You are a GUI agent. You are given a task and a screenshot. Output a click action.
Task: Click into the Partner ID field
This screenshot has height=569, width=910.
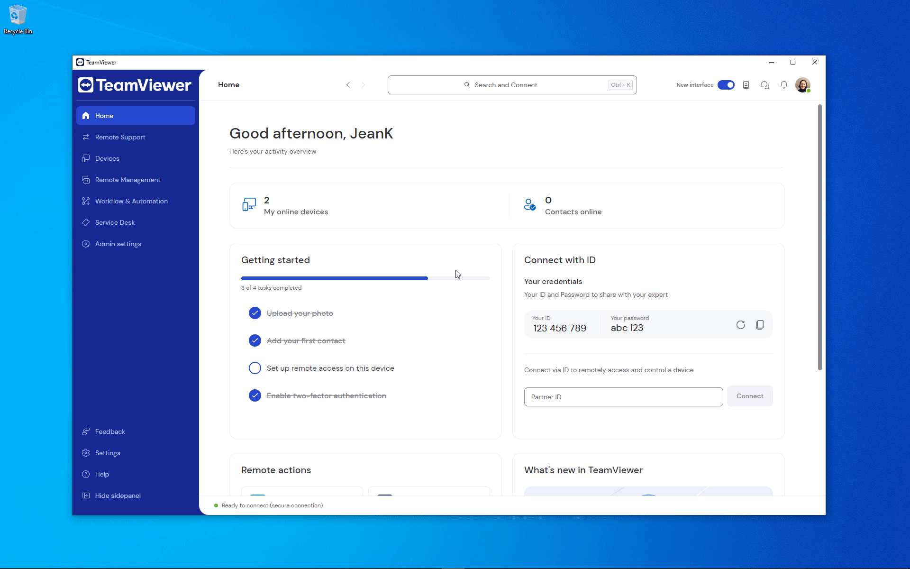pos(623,397)
